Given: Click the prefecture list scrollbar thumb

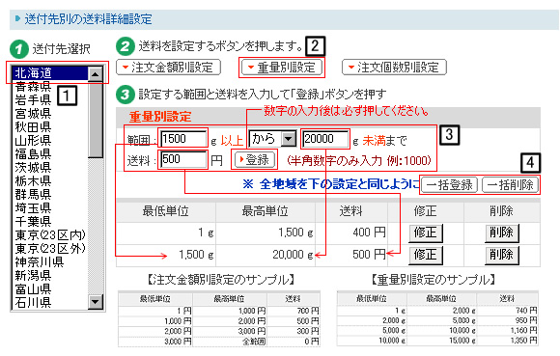Looking at the screenshot, I should click(96, 120).
